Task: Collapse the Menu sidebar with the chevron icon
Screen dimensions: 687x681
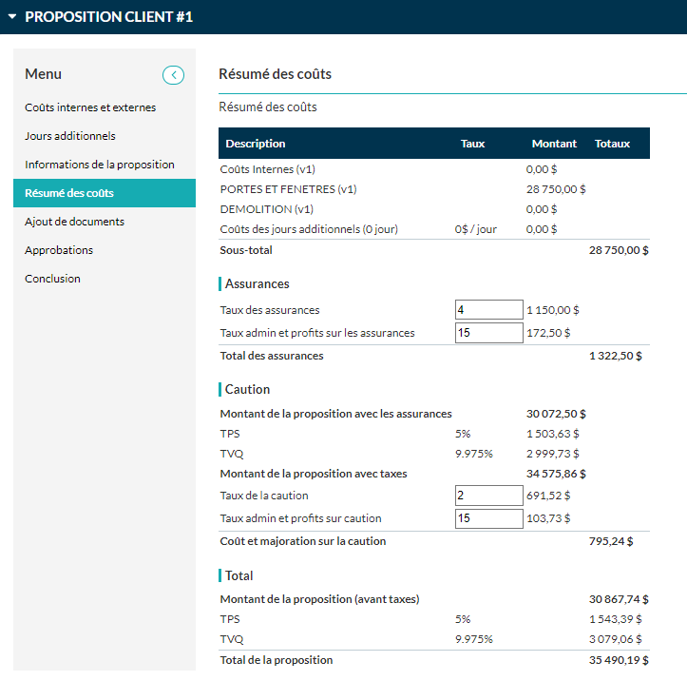Action: coord(173,75)
